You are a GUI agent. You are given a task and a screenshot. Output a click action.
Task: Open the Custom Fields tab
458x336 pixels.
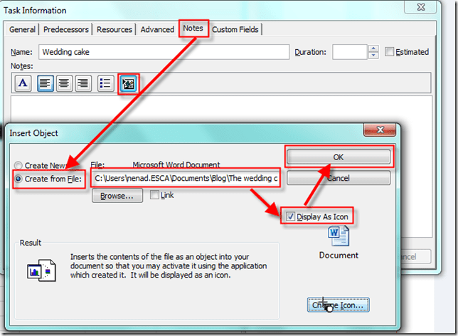point(235,29)
